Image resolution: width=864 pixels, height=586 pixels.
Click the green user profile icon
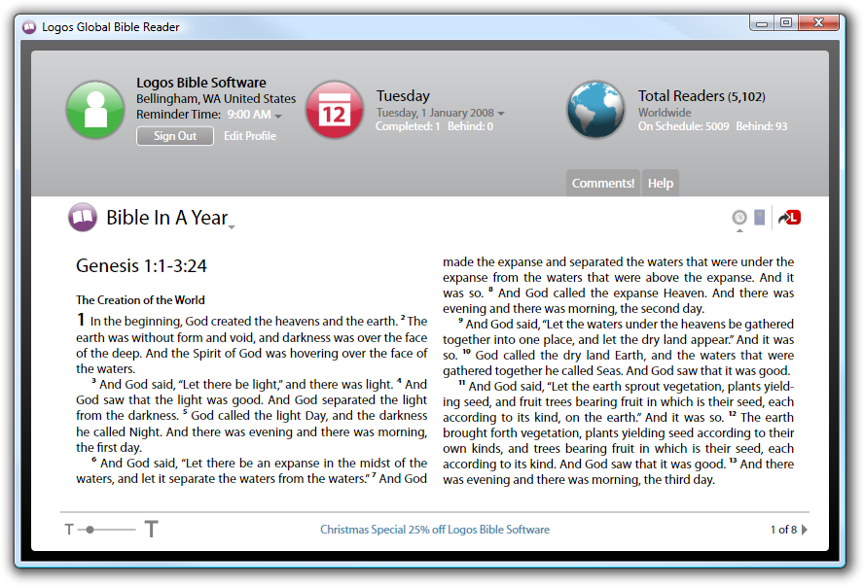click(95, 110)
